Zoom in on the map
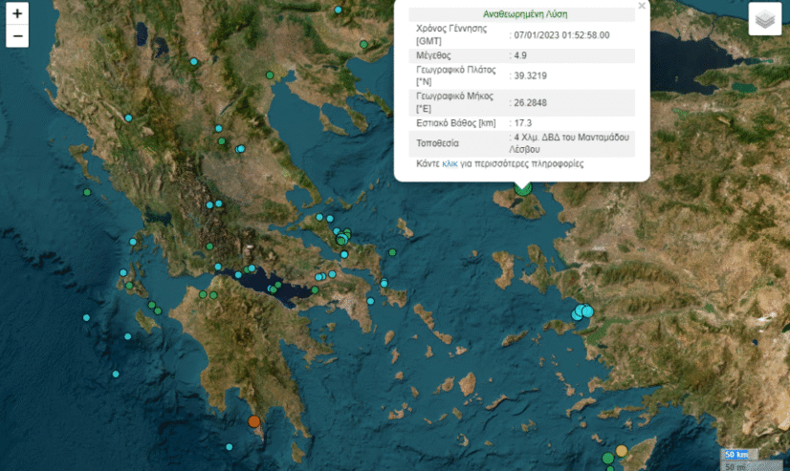Viewport: 790px width, 471px height. tap(17, 14)
